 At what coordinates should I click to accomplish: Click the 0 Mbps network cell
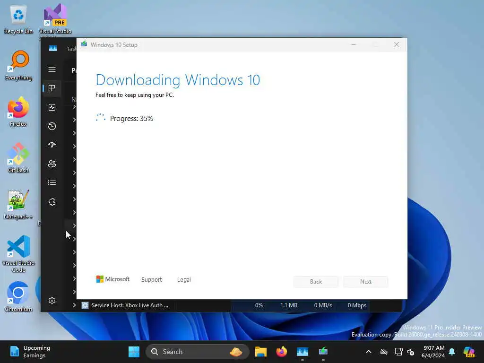pyautogui.click(x=357, y=305)
